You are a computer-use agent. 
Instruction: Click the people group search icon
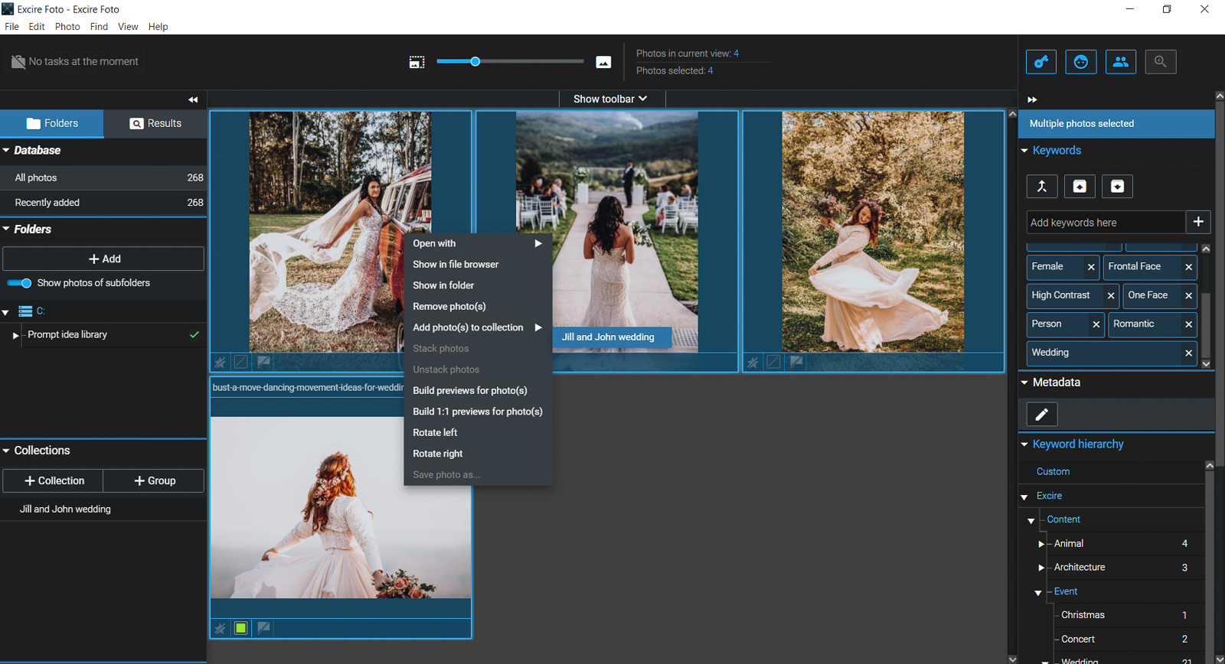(1120, 62)
